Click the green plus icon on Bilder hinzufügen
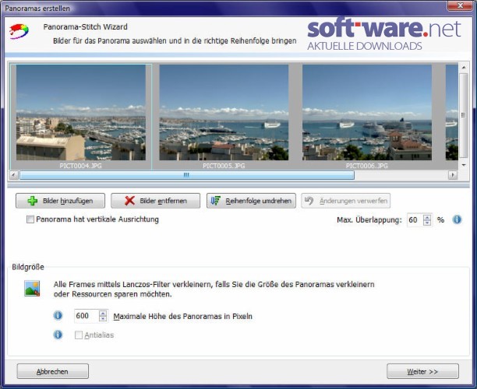477x389 pixels. click(x=33, y=201)
